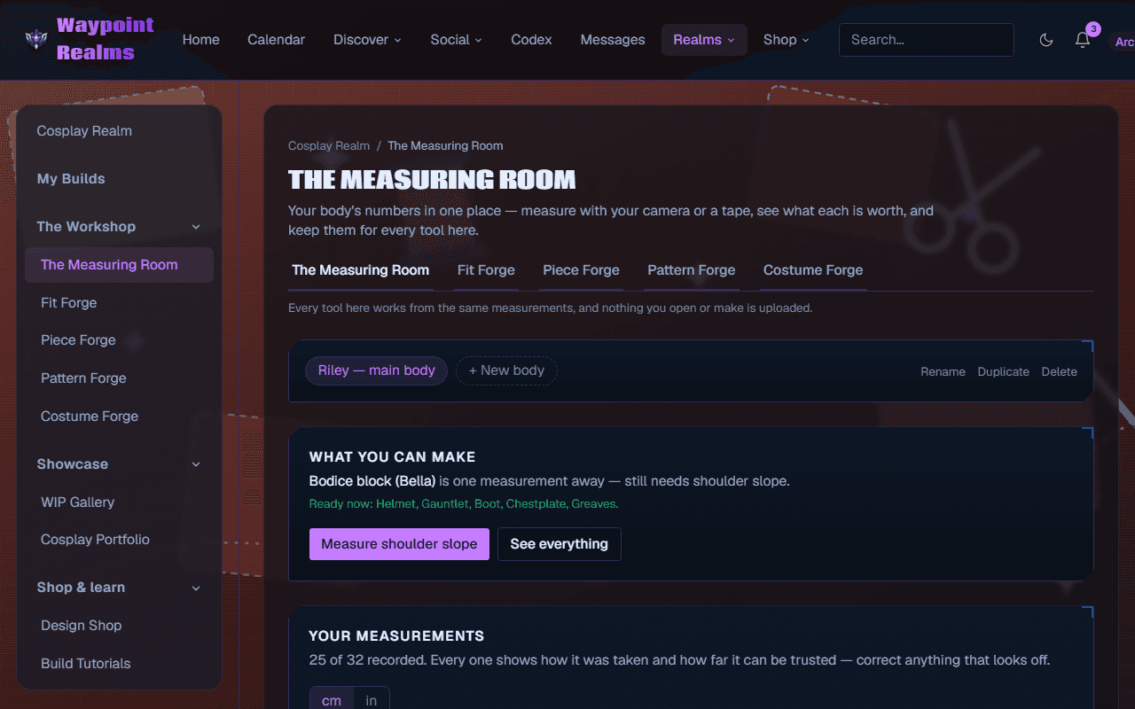Viewport: 1135px width, 709px height.
Task: Open Costume Forge in sidebar
Action: [x=119, y=417]
